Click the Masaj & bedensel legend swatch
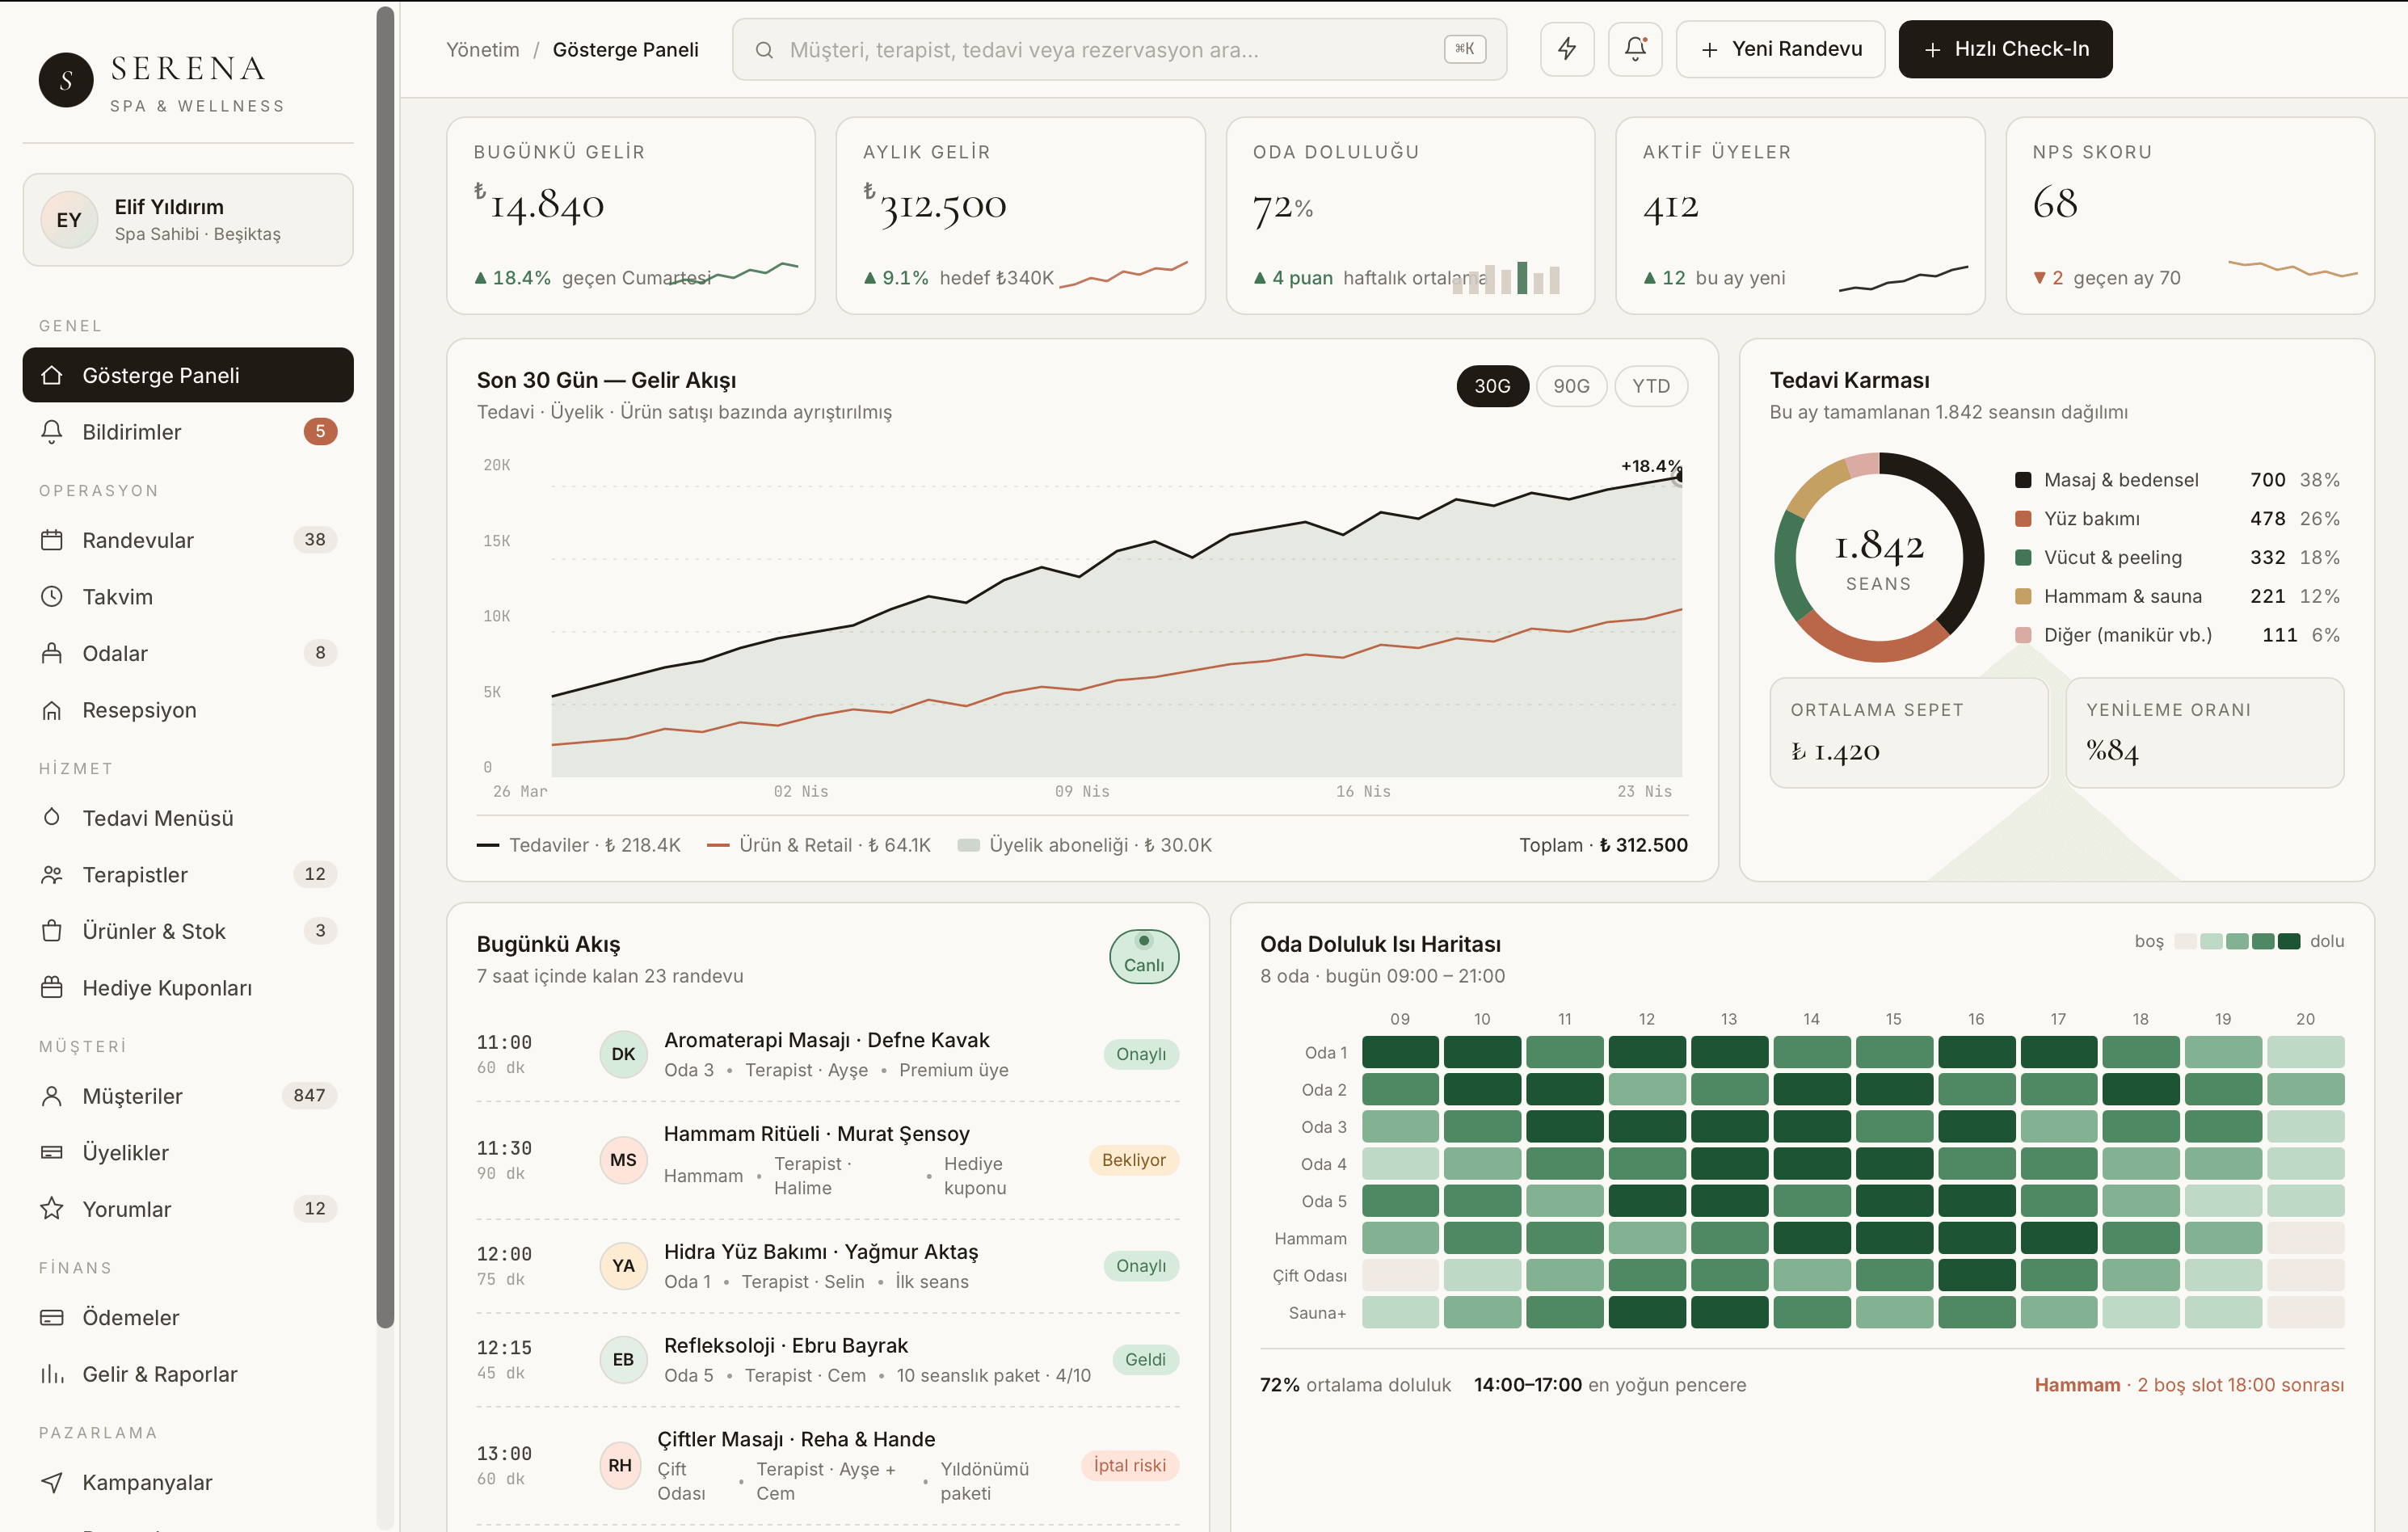The image size is (2408, 1532). pyautogui.click(x=2023, y=480)
